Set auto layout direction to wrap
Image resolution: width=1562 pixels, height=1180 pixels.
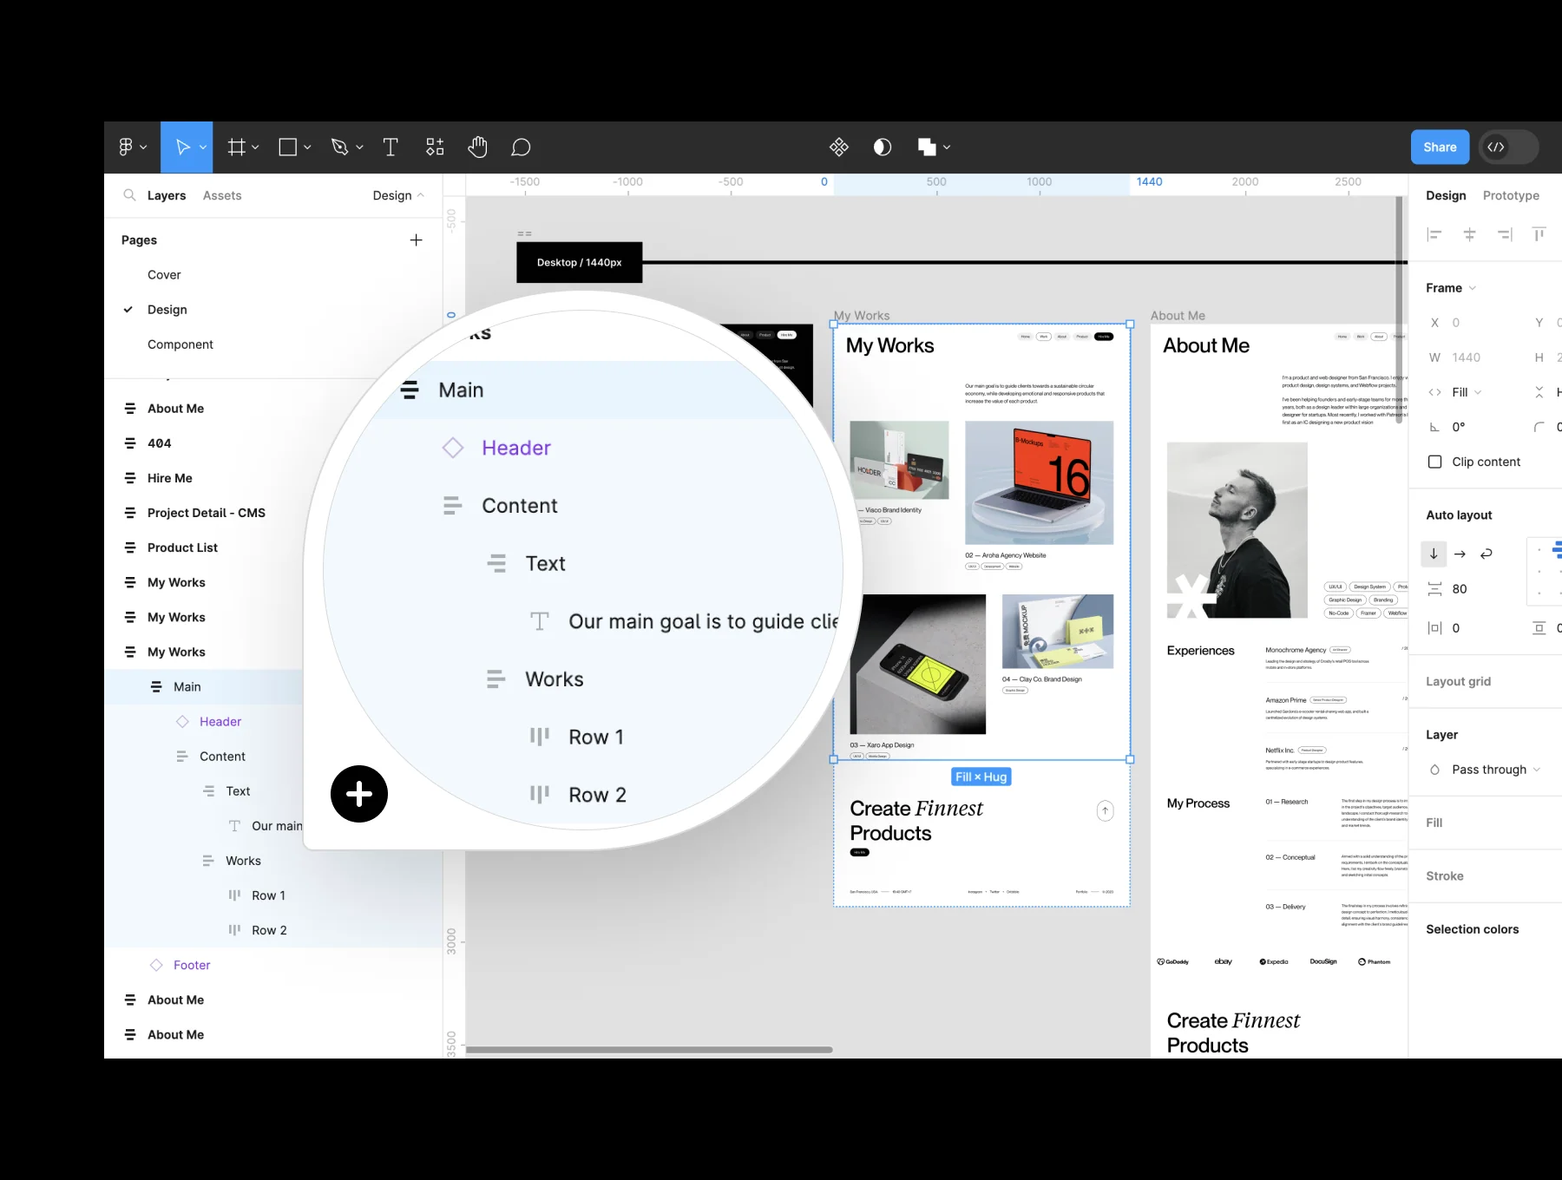[1487, 554]
